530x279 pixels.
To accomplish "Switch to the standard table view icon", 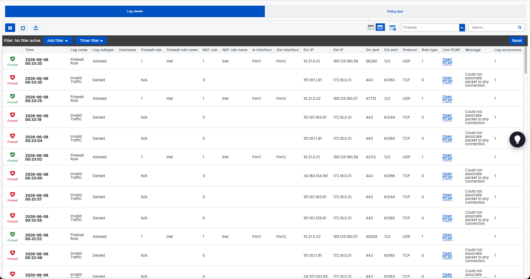I will [371, 27].
